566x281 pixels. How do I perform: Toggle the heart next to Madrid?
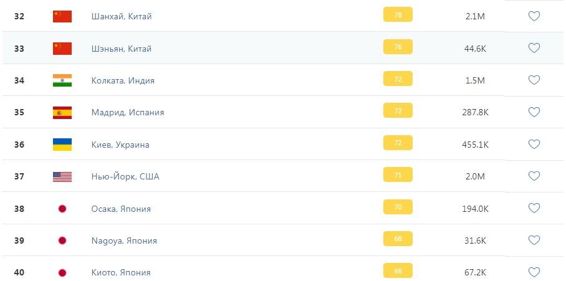click(534, 112)
